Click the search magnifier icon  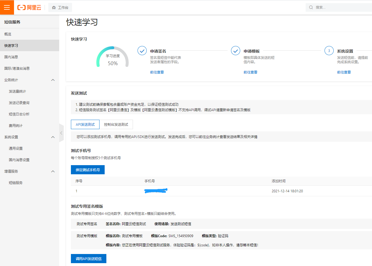pyautogui.click(x=311, y=7)
